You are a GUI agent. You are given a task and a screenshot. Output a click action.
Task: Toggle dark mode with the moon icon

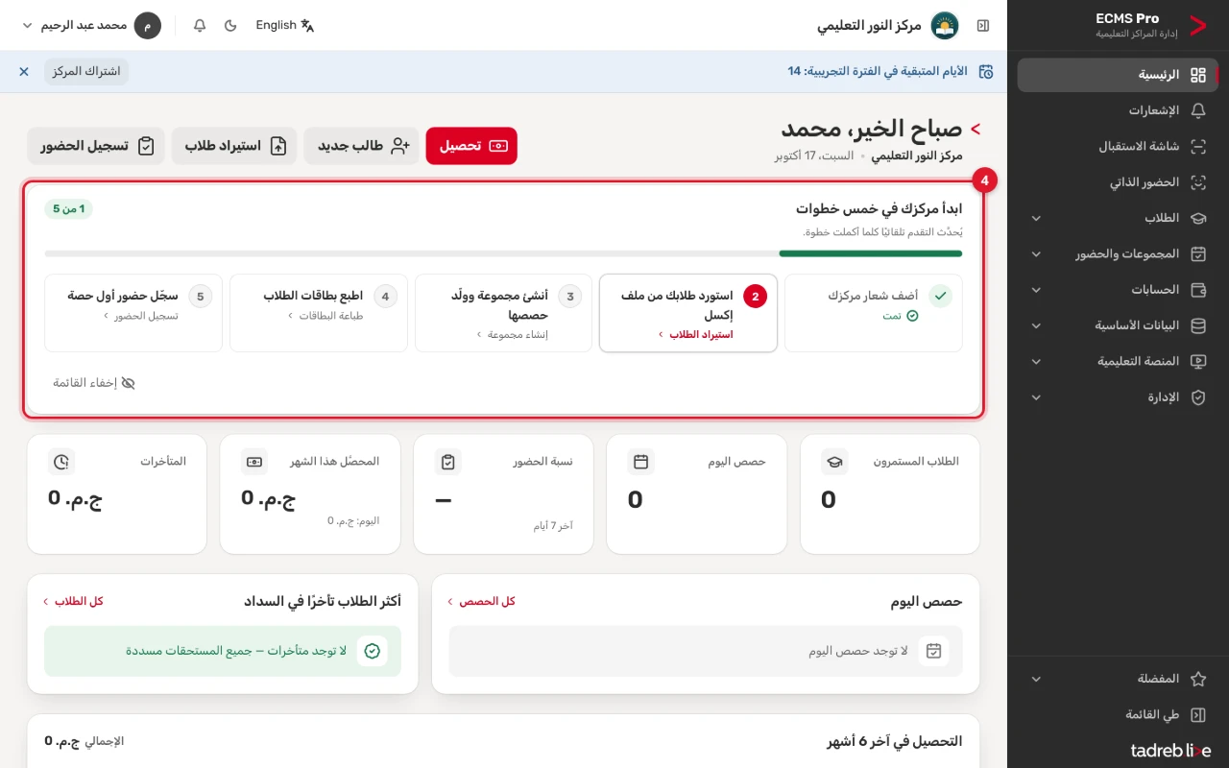pos(230,26)
